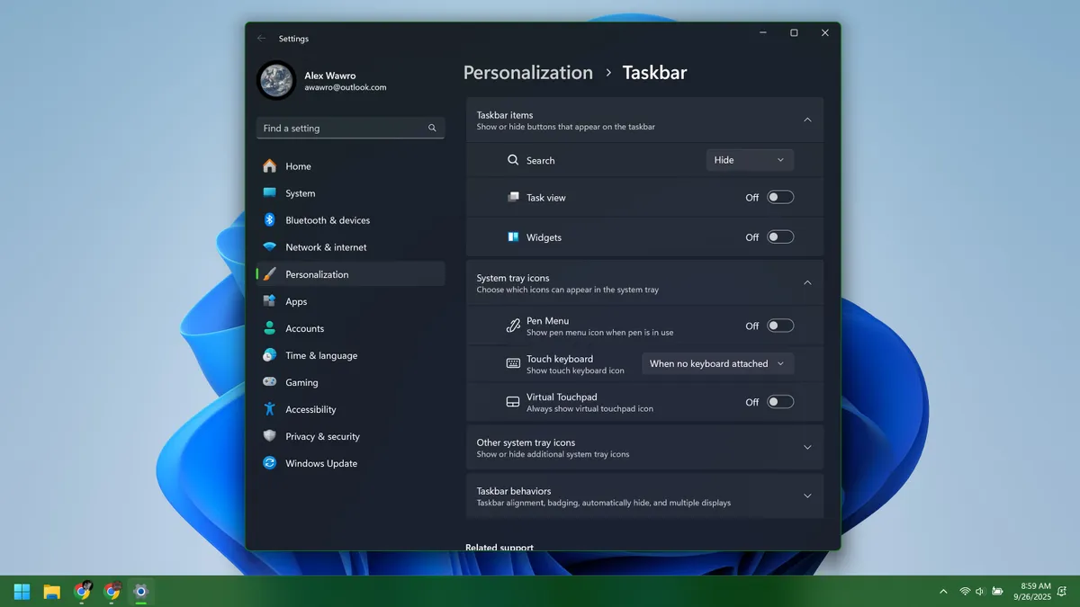Click Personalization in the breadcrumb
Viewport: 1080px width, 607px height.
click(527, 73)
